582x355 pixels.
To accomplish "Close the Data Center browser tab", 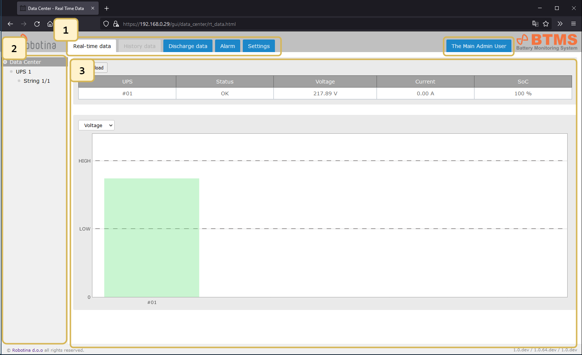I will click(93, 8).
